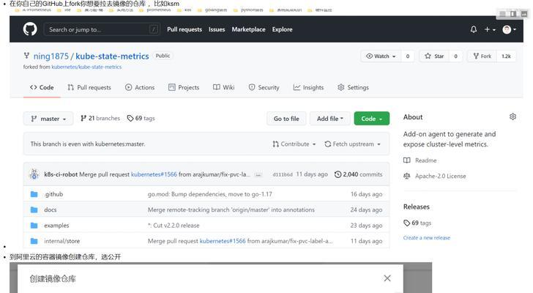Switch to the Code tab
Viewport: 533px width, 293px height.
42,87
